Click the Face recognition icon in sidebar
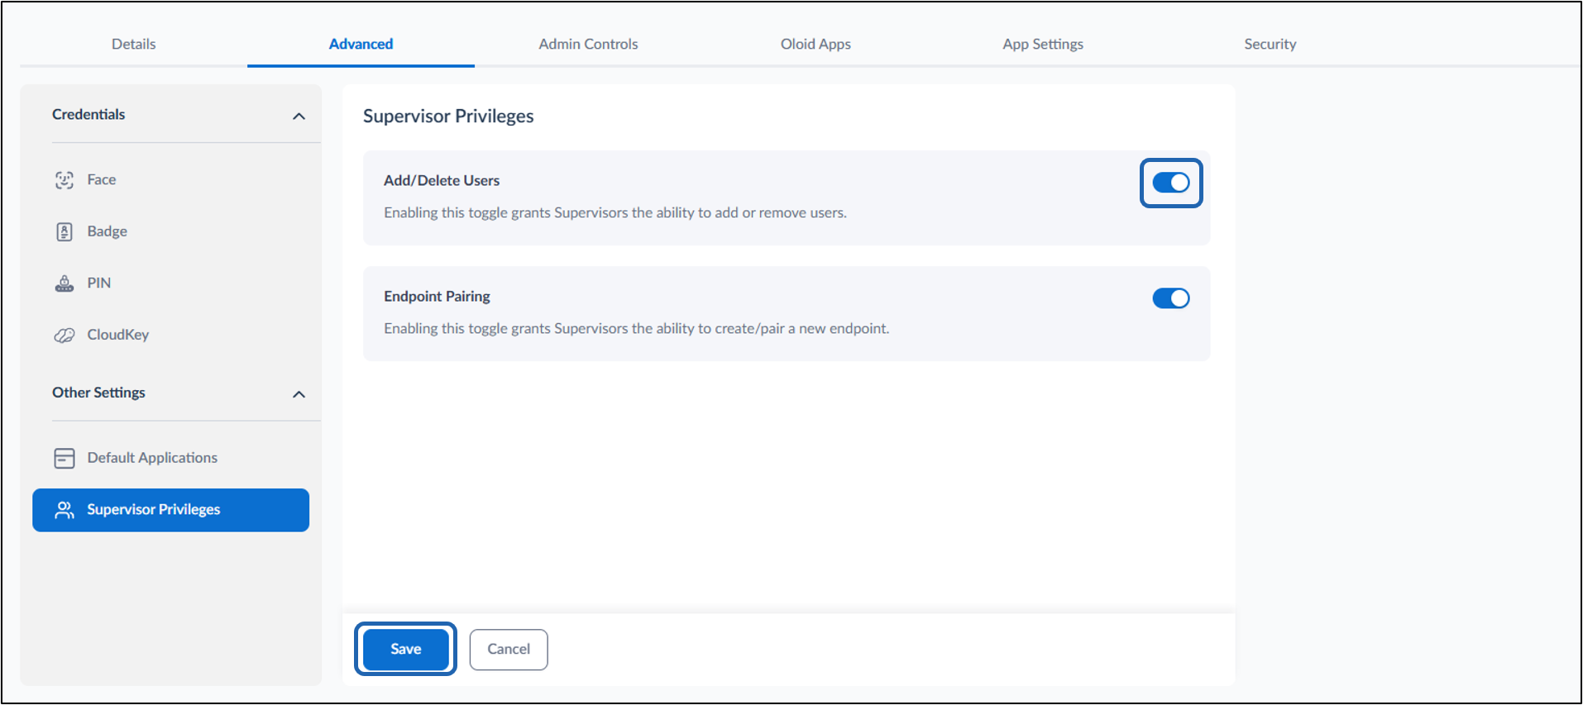This screenshot has height=705, width=1583. click(x=65, y=180)
